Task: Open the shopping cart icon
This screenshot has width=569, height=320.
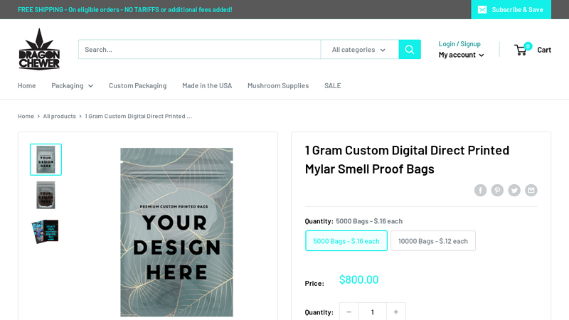Action: click(523, 49)
